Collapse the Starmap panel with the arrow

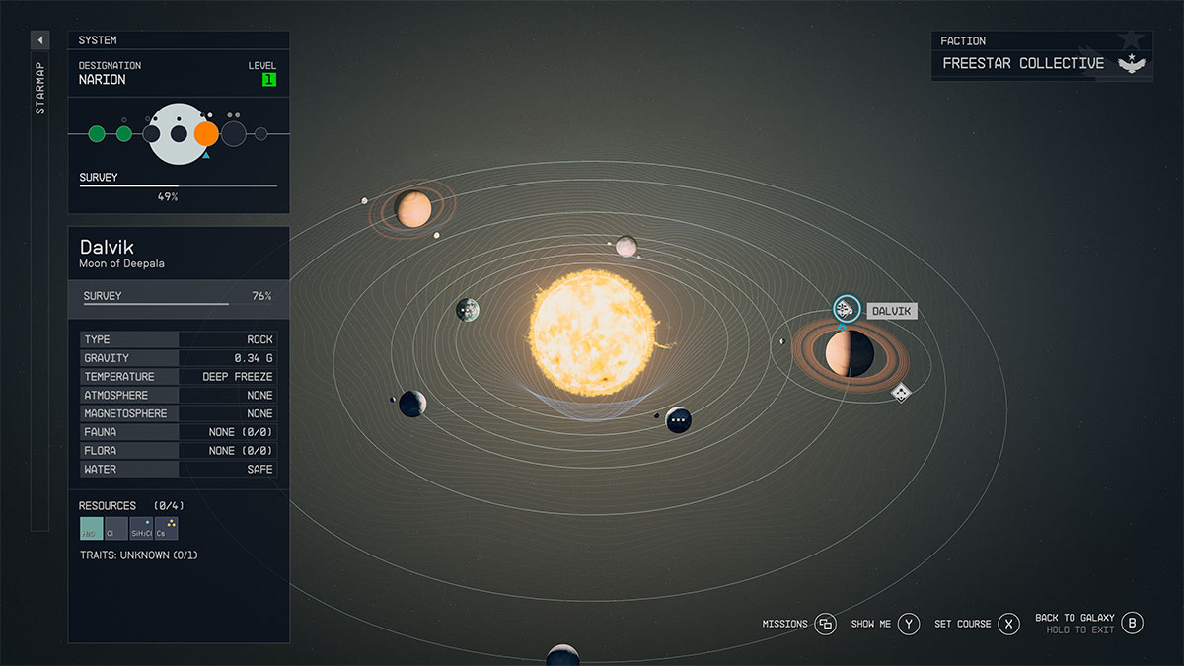pos(39,39)
